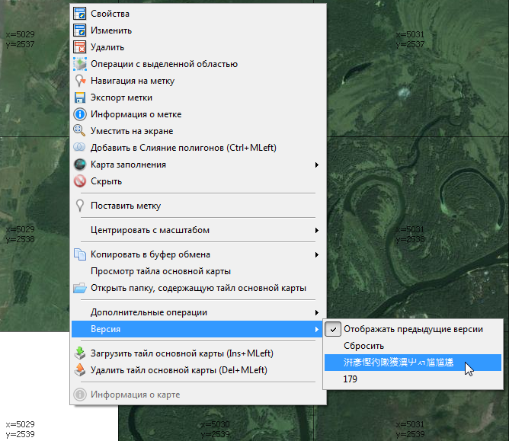Click the Уместить на экране magnifier icon
This screenshot has width=509, height=441.
80,131
